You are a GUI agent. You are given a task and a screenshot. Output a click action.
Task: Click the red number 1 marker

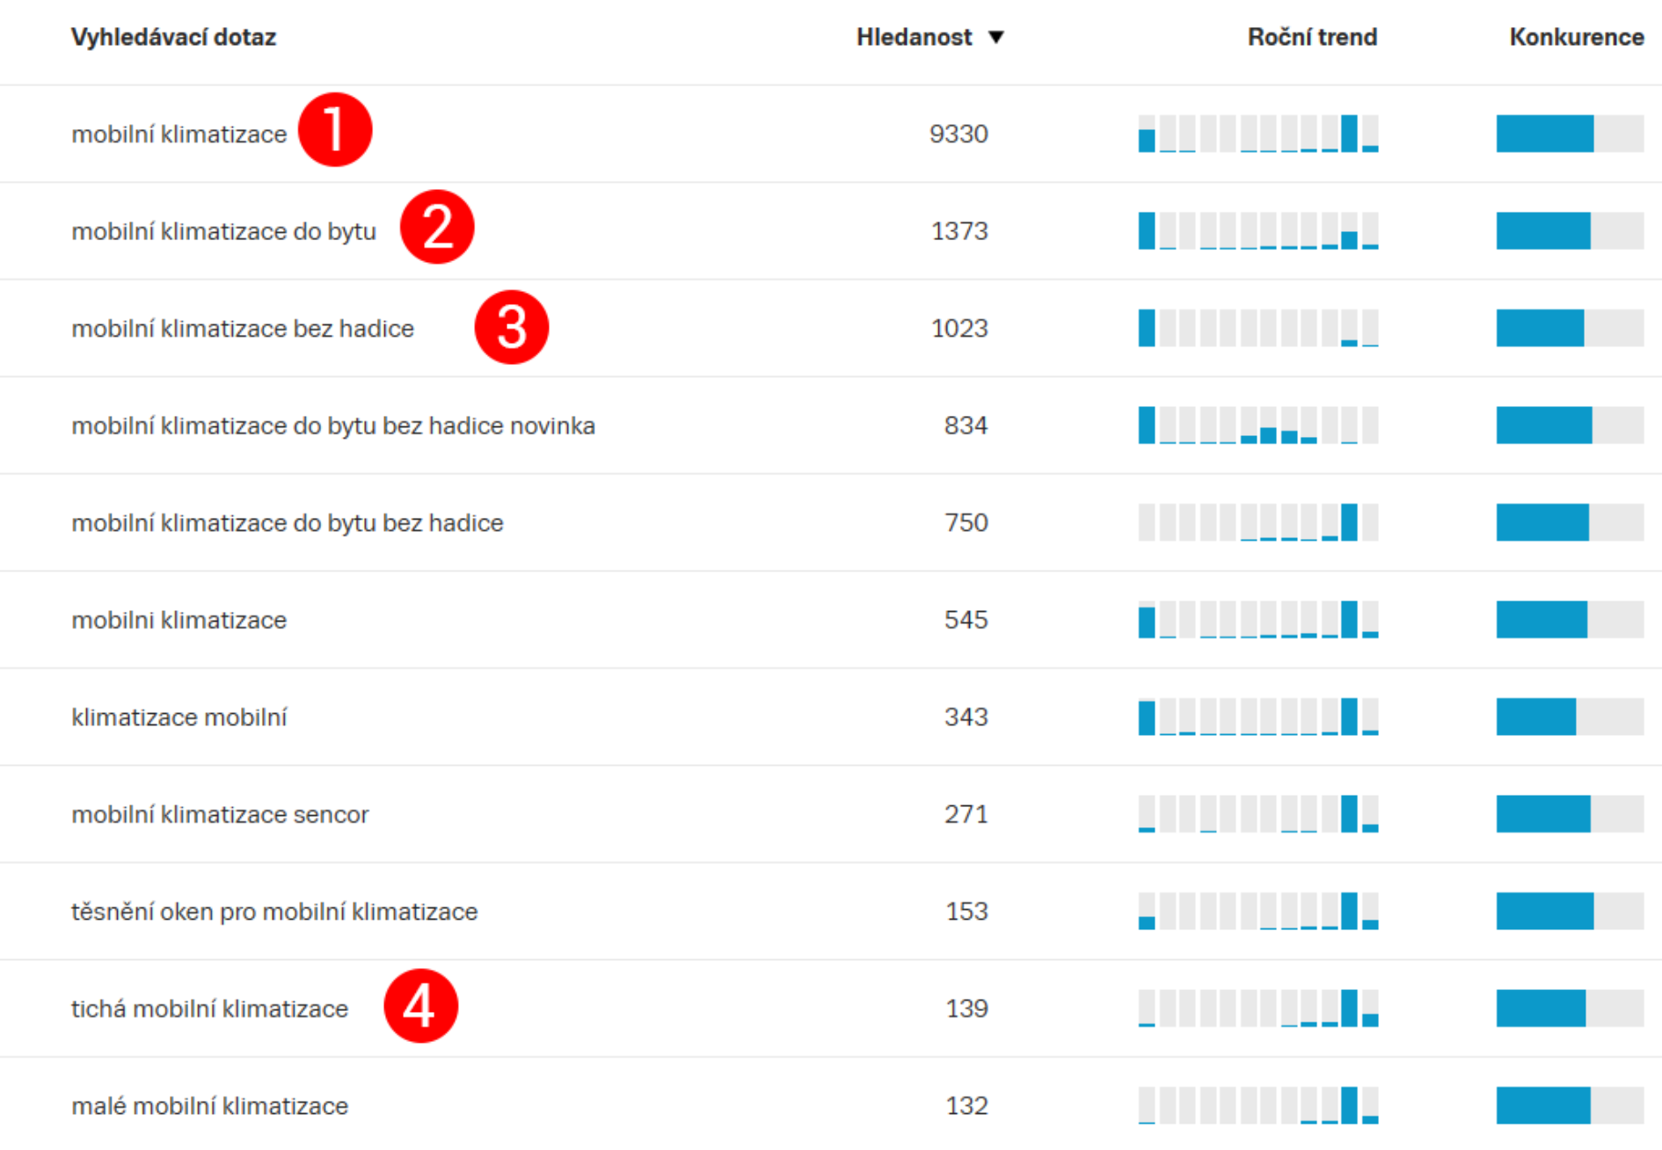335,129
